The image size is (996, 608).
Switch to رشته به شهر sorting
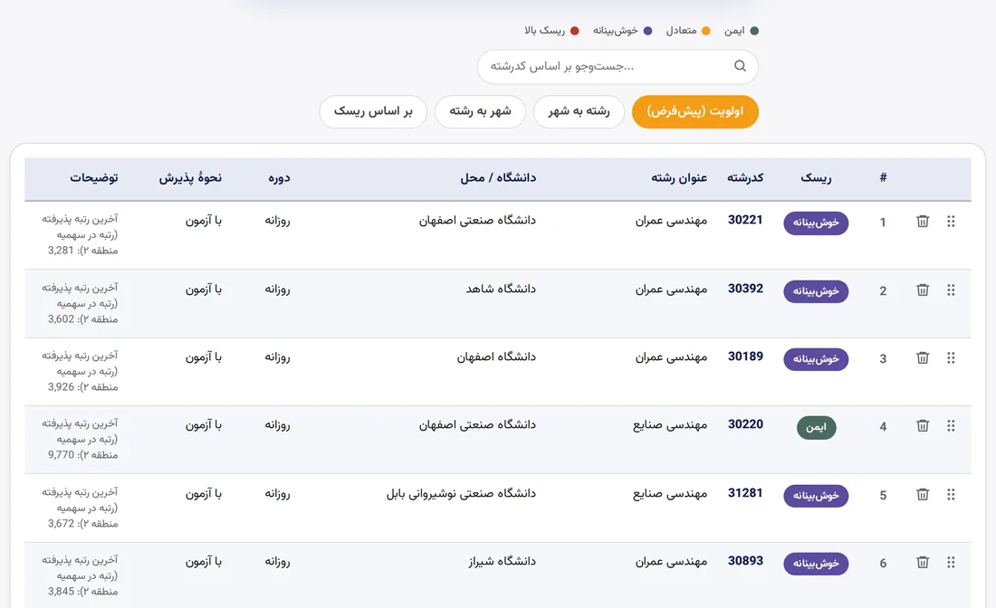click(x=579, y=111)
